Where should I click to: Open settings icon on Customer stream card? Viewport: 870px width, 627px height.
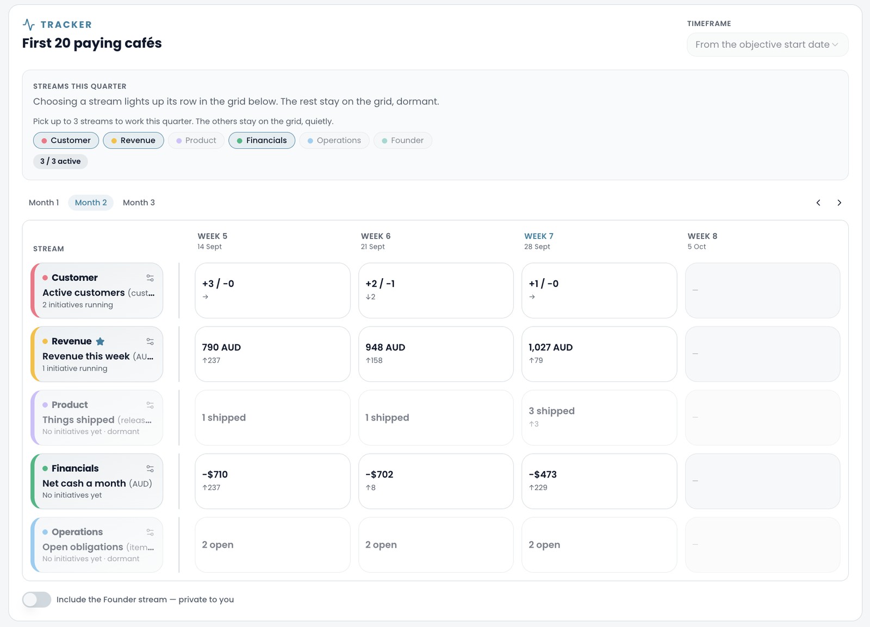click(x=150, y=278)
